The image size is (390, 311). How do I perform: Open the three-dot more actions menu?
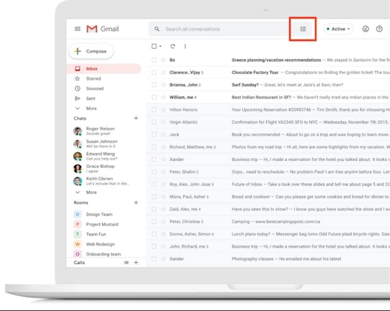(185, 46)
